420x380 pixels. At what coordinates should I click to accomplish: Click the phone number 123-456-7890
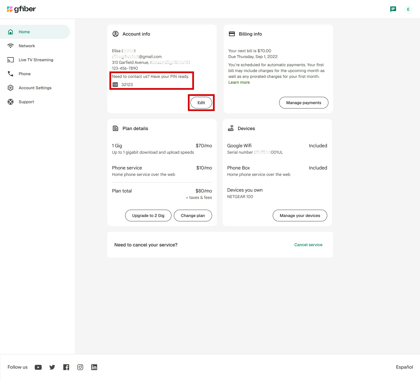tap(125, 68)
